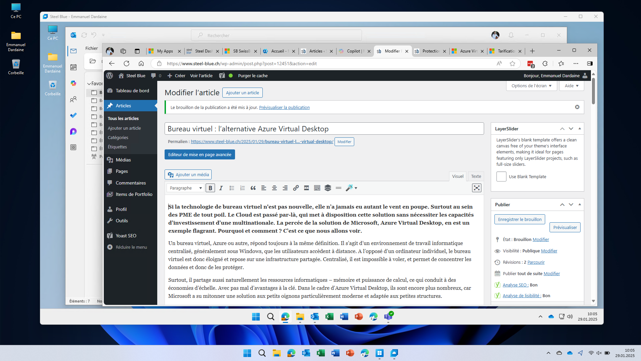The width and height of the screenshot is (641, 361).
Task: Check the Use Blank Template box
Action: (501, 176)
